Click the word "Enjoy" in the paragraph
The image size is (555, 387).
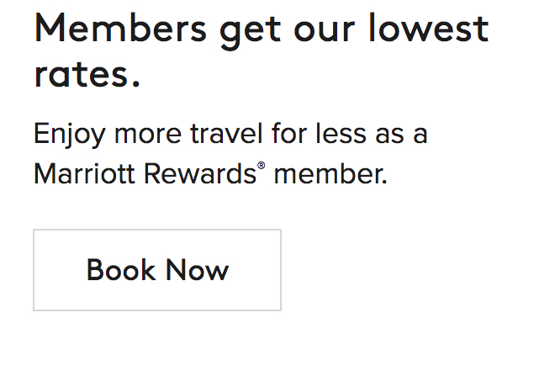(x=70, y=135)
